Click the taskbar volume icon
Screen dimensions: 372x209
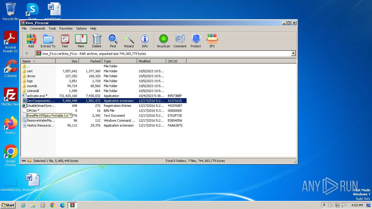(330, 205)
